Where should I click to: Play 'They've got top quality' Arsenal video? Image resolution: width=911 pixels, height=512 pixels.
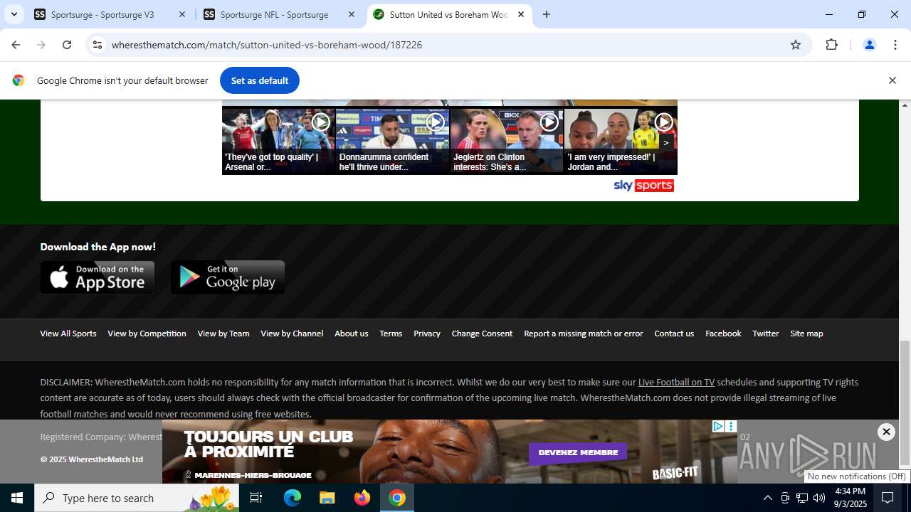click(278, 140)
